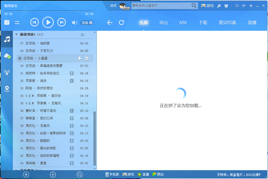The height and width of the screenshot is (179, 268).
Task: Open 手机版 link in bottom bar
Action: click(112, 174)
